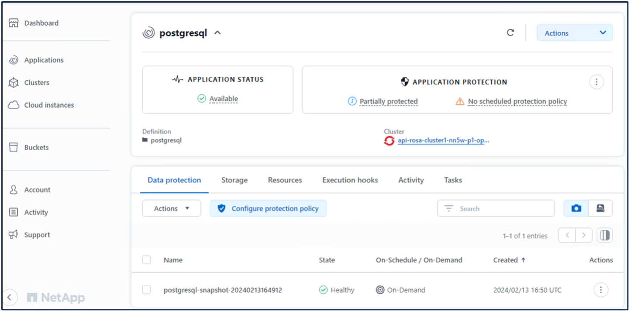Image resolution: width=631 pixels, height=312 pixels.
Task: Open the Application Protection three-dot menu
Action: tap(597, 82)
